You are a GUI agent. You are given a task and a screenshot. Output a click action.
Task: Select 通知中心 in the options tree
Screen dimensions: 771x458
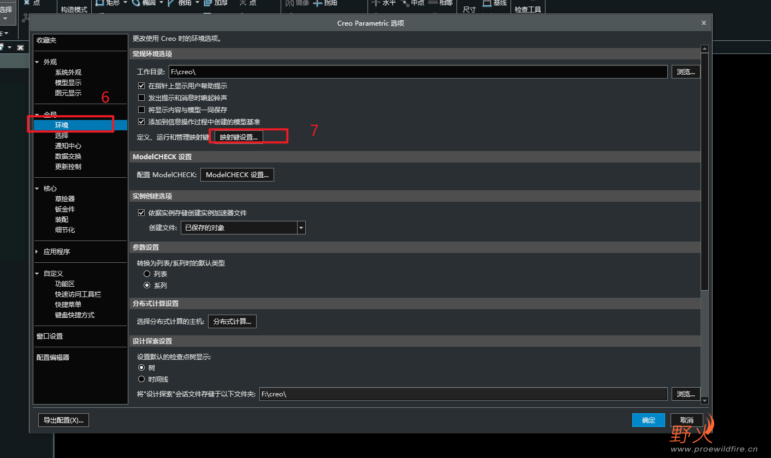(68, 146)
